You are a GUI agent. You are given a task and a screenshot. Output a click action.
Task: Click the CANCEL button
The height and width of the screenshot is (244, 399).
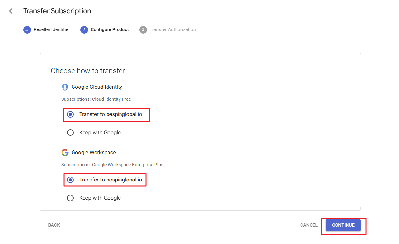(309, 225)
